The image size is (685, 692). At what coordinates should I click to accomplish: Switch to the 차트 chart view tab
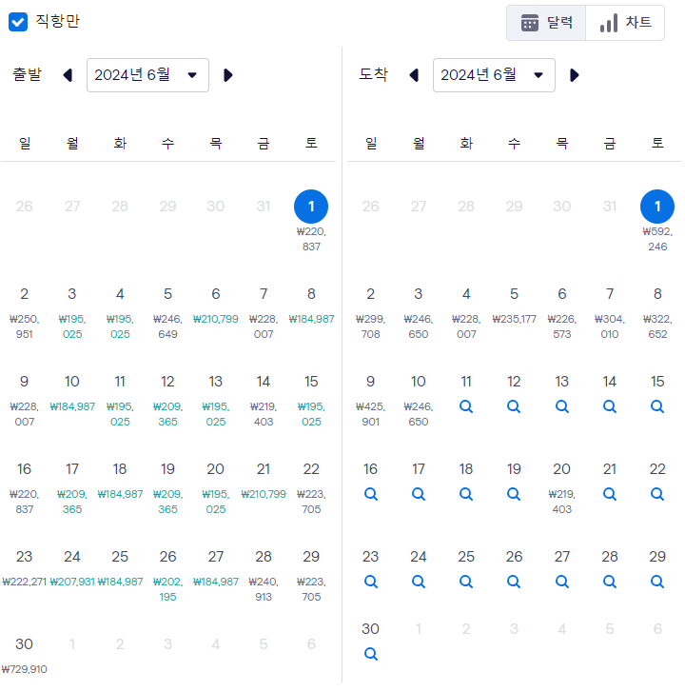coord(625,23)
